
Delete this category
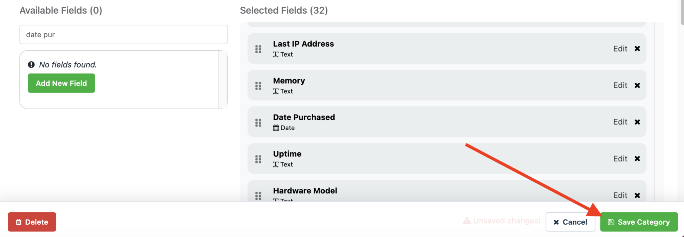(32, 222)
